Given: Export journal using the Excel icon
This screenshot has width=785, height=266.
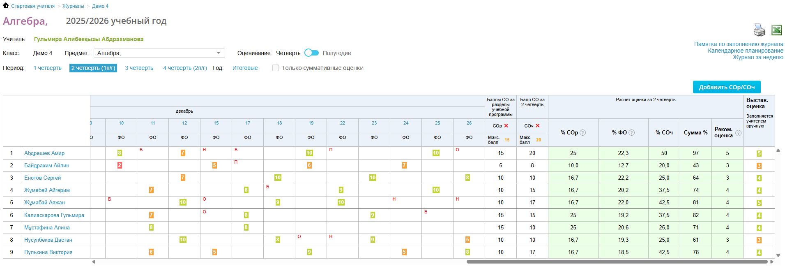Looking at the screenshot, I should click(x=776, y=30).
